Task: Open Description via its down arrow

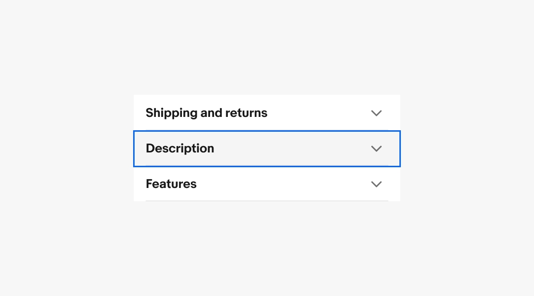Action: tap(376, 148)
